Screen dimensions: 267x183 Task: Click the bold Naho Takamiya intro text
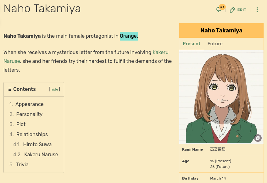(x=22, y=36)
